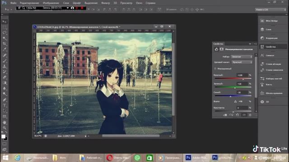Toggle Quick Mask mode icon
The width and height of the screenshot is (289, 162).
pyautogui.click(x=5, y=144)
